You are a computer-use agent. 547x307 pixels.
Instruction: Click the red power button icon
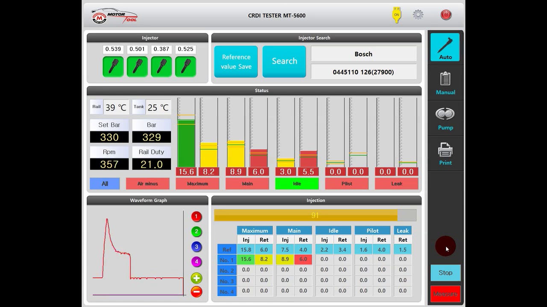click(446, 15)
